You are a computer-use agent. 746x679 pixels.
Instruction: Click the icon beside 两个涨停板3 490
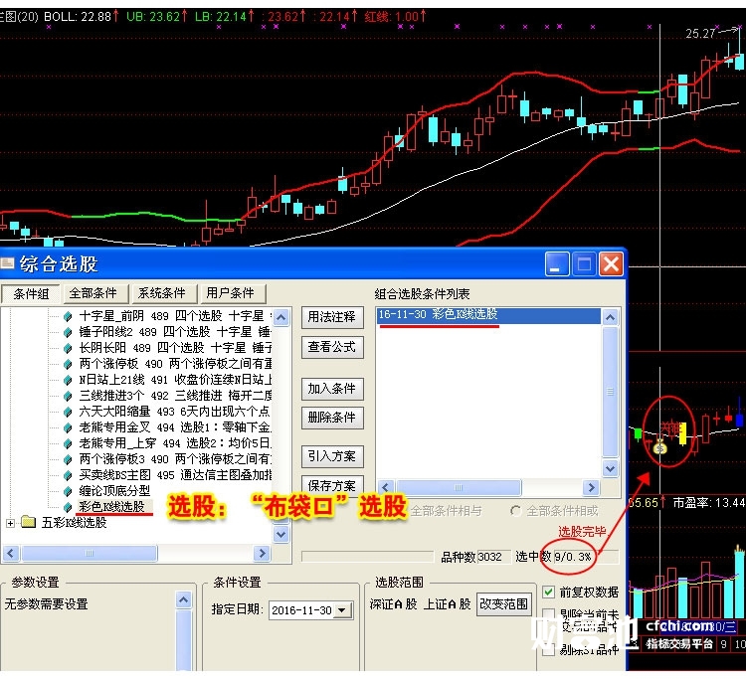click(x=68, y=459)
